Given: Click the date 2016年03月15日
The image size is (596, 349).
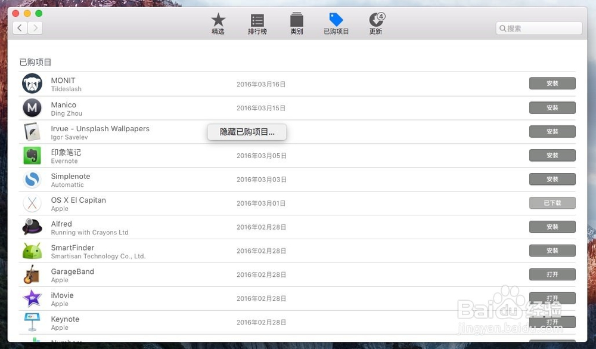Looking at the screenshot, I should [261, 108].
